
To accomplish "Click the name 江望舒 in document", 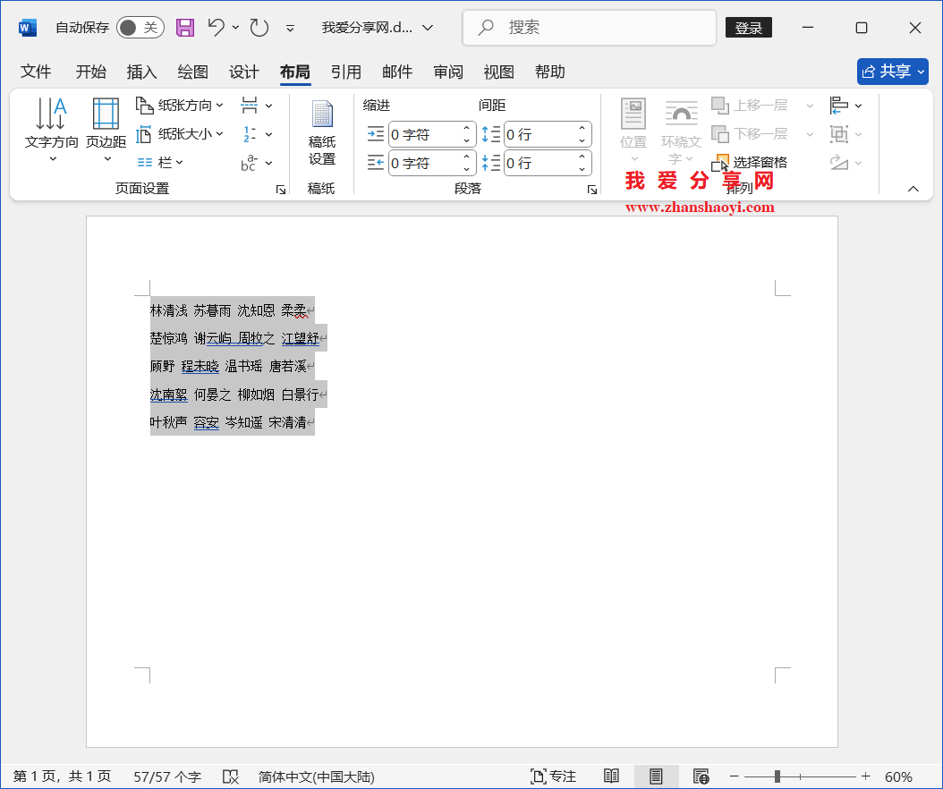I will click(x=300, y=338).
